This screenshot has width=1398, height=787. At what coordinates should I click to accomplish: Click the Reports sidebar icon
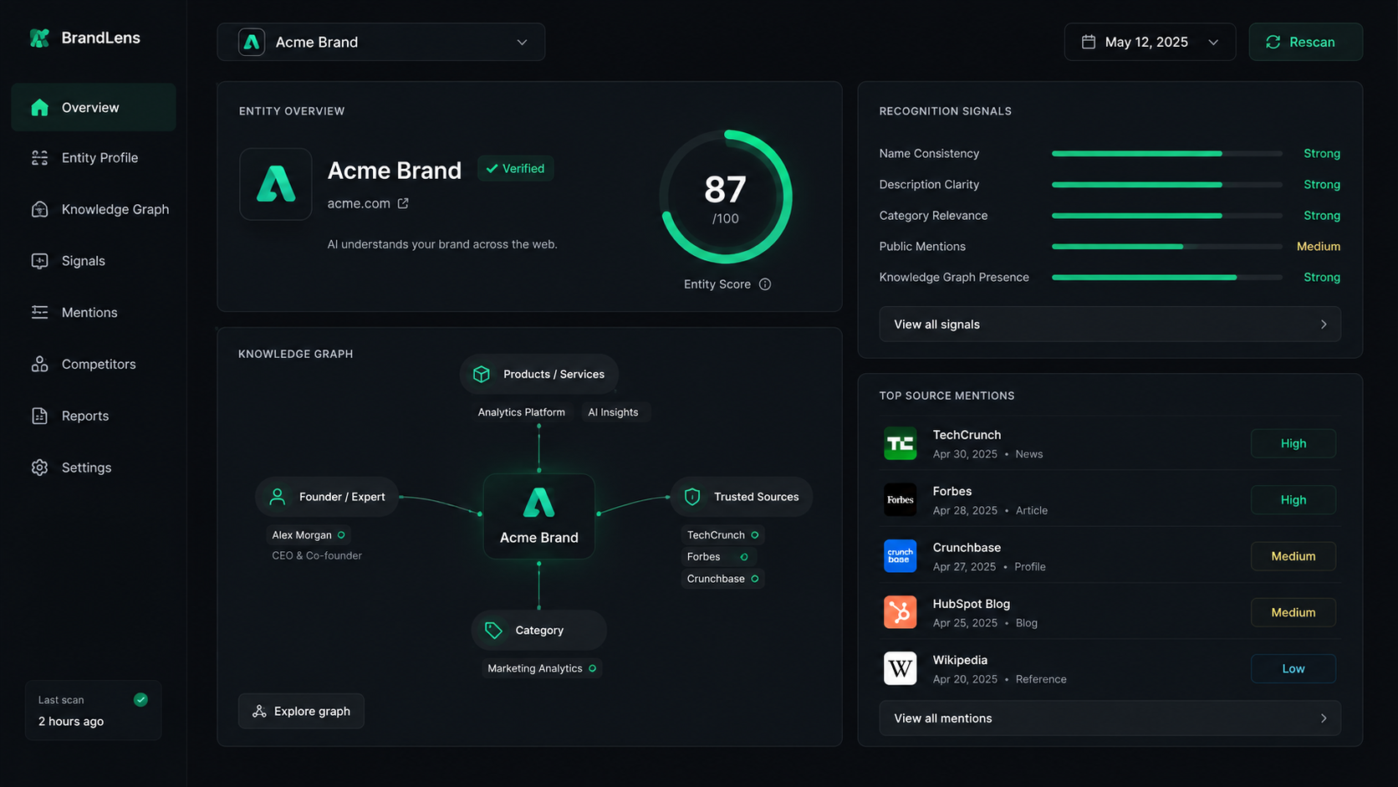[39, 416]
